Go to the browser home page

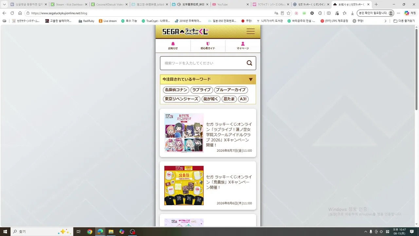point(20,13)
